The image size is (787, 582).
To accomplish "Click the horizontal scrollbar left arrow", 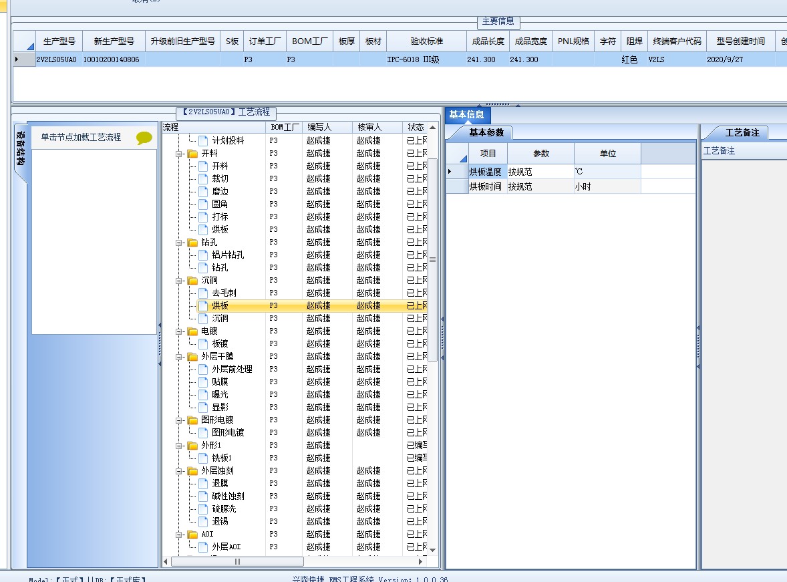I will (x=166, y=561).
